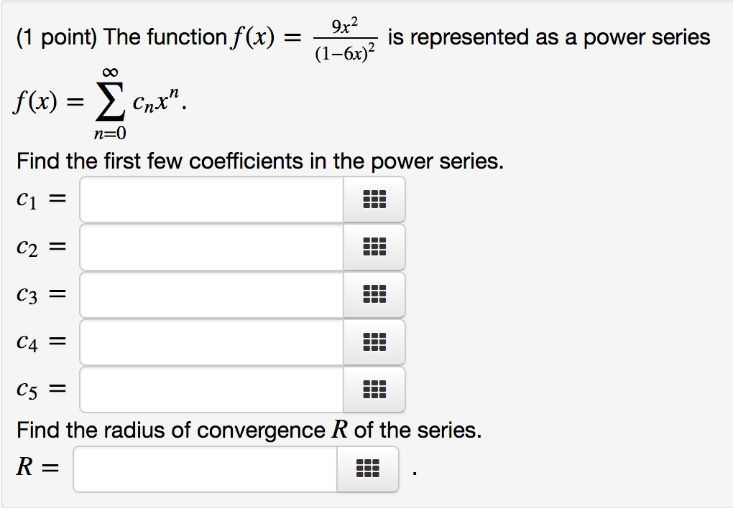Select the c4 input box
Viewport: 733px width, 508px height.
[212, 342]
